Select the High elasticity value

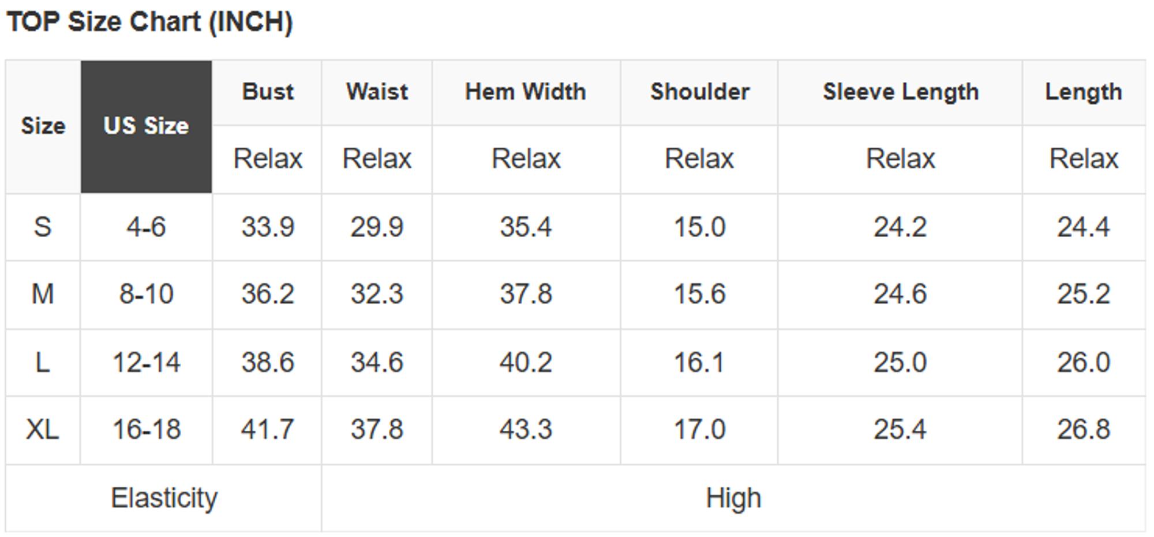[x=733, y=498]
